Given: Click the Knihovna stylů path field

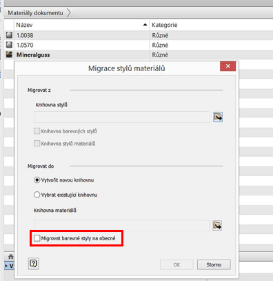Looking at the screenshot, I should click(x=122, y=117).
